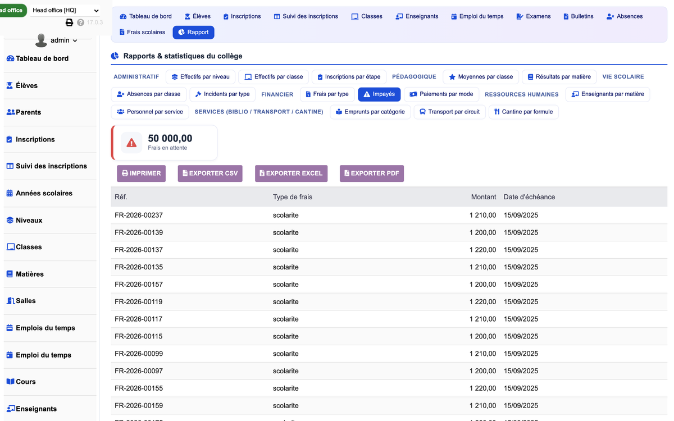
Task: Click the printer icon near version number
Action: pos(70,22)
